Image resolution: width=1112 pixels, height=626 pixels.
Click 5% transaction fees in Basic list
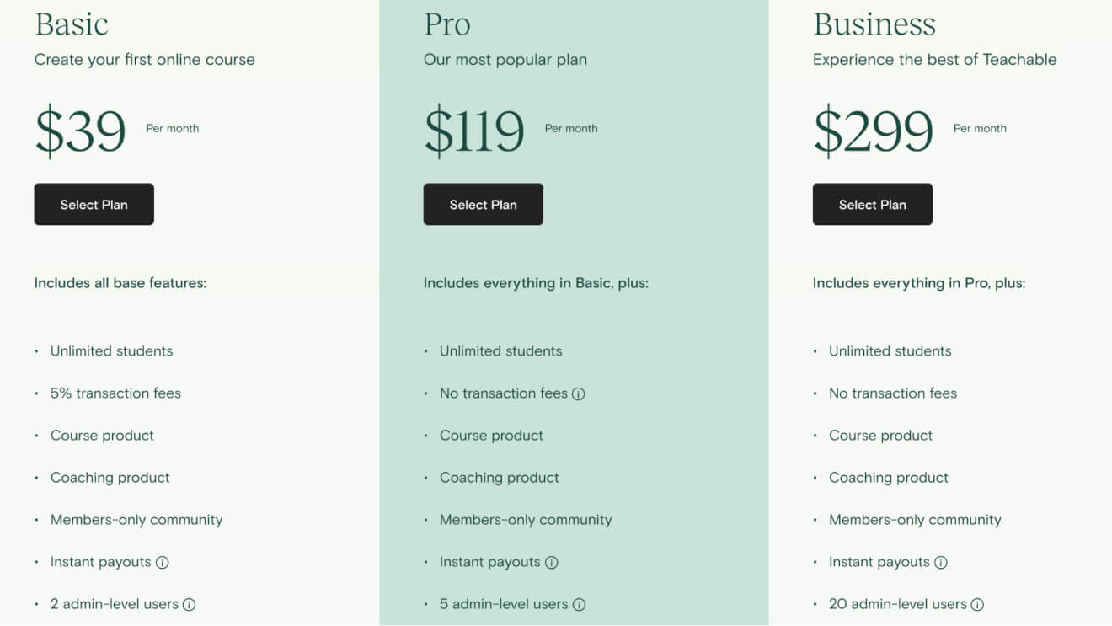(x=115, y=393)
